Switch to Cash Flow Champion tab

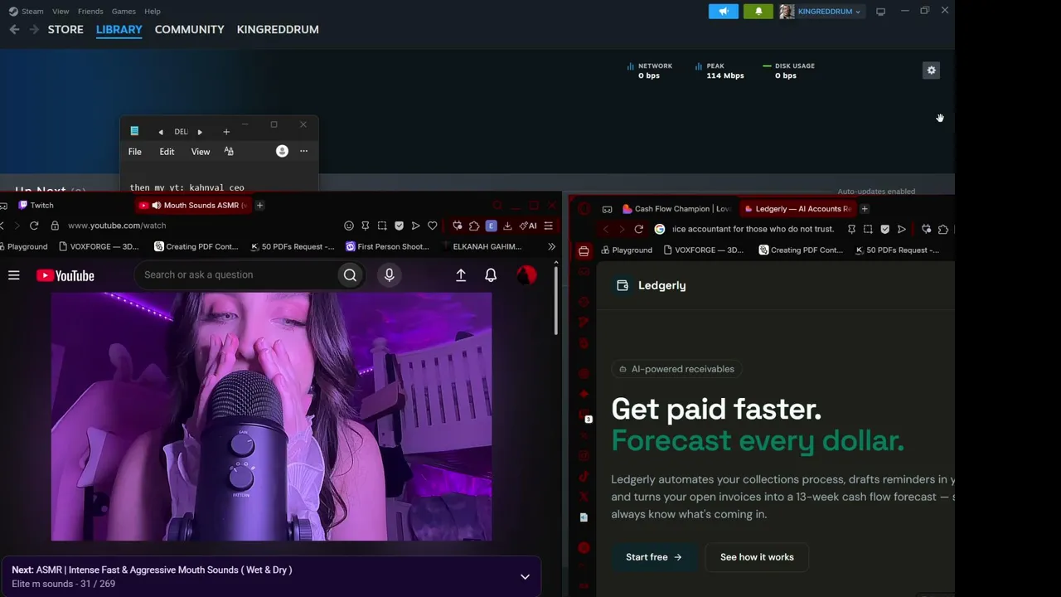coord(678,209)
